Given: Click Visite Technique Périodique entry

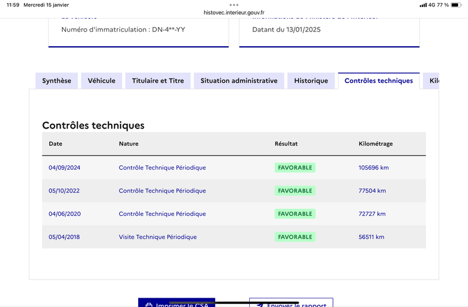Looking at the screenshot, I should 157,237.
